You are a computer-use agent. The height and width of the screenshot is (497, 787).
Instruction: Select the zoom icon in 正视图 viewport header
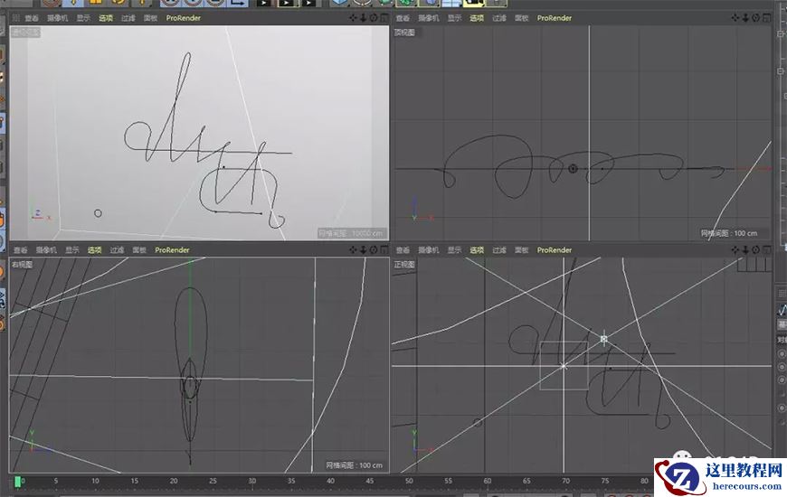pyautogui.click(x=745, y=249)
